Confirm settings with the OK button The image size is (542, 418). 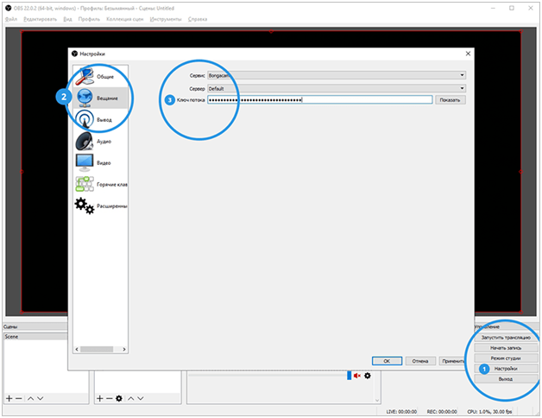point(387,361)
